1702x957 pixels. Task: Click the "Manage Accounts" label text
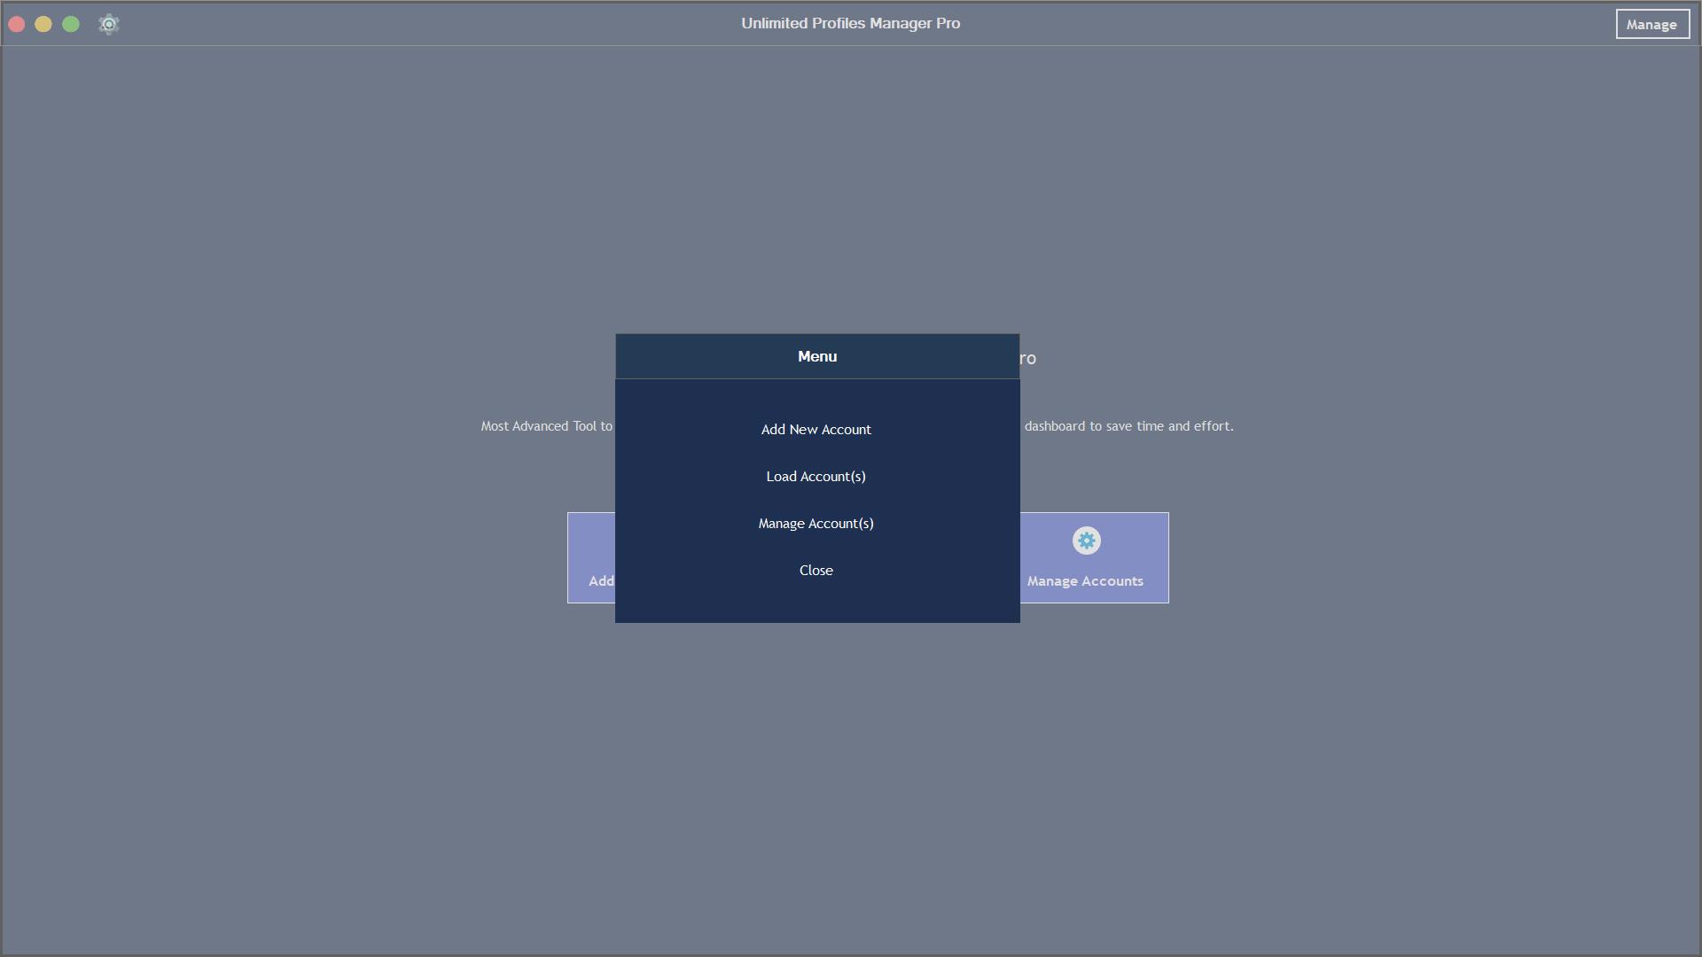[1085, 581]
